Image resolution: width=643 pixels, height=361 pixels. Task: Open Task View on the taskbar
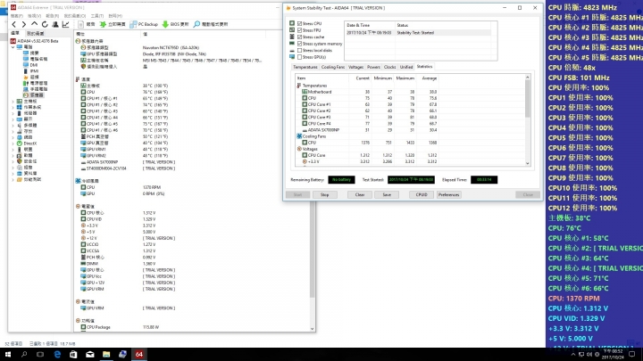(x=40, y=355)
